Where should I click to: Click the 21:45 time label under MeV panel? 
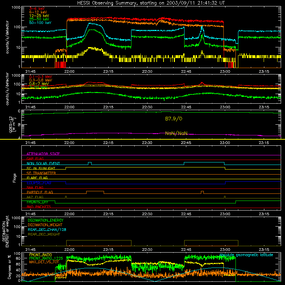pos(30,107)
